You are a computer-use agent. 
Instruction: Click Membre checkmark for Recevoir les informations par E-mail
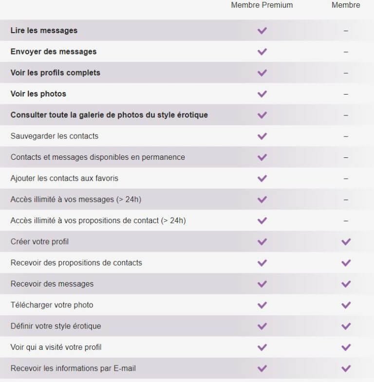(x=346, y=368)
